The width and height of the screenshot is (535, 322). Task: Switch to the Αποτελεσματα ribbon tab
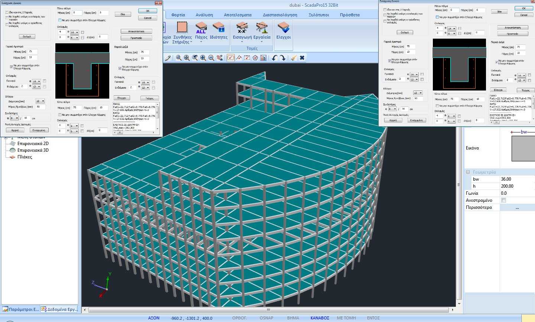(x=237, y=15)
